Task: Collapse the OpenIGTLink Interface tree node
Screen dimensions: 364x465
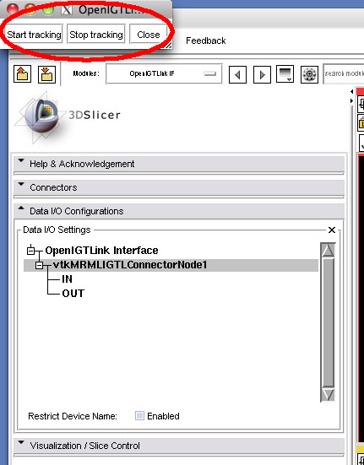Action: (30, 251)
